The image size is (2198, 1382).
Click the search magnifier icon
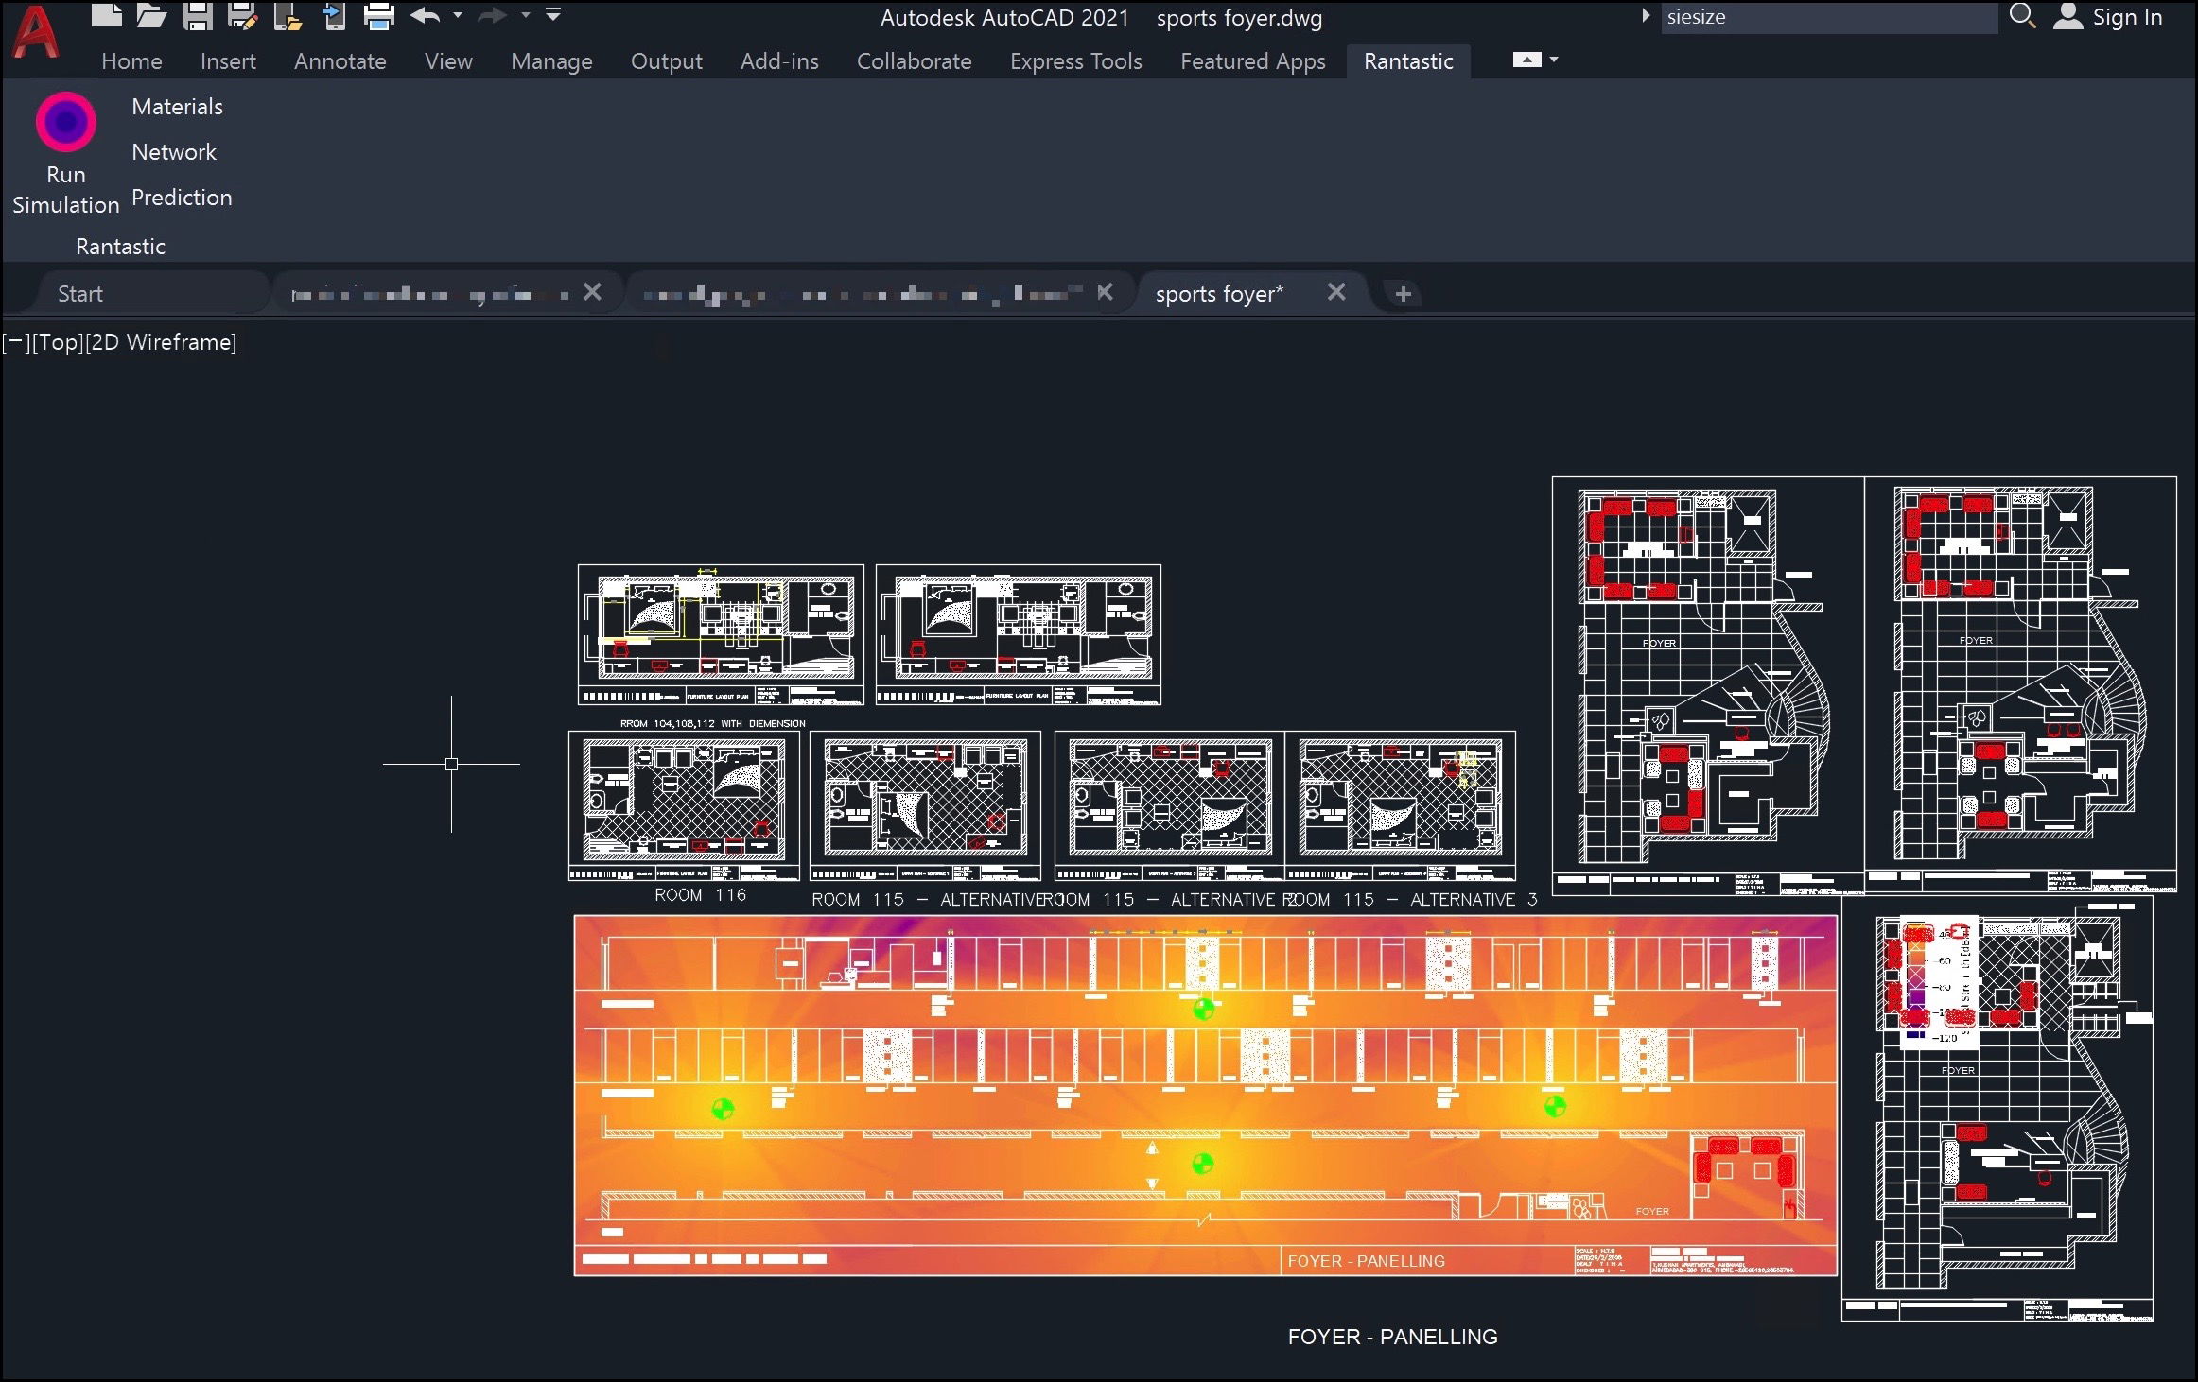pyautogui.click(x=2021, y=16)
